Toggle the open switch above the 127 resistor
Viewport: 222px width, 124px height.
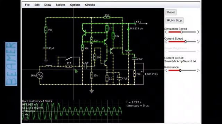[x=69, y=58]
